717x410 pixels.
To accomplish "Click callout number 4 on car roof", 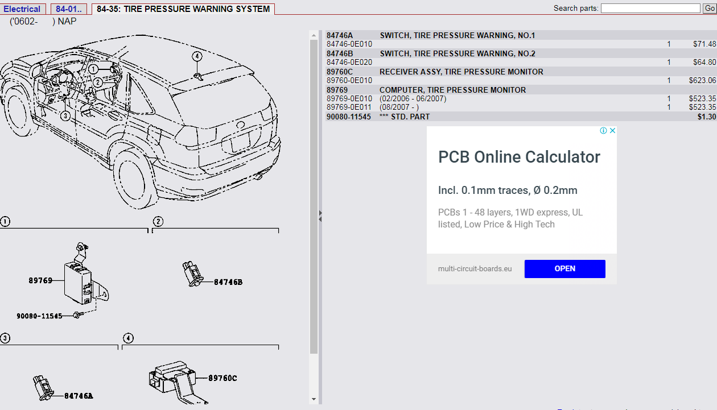I will 196,56.
